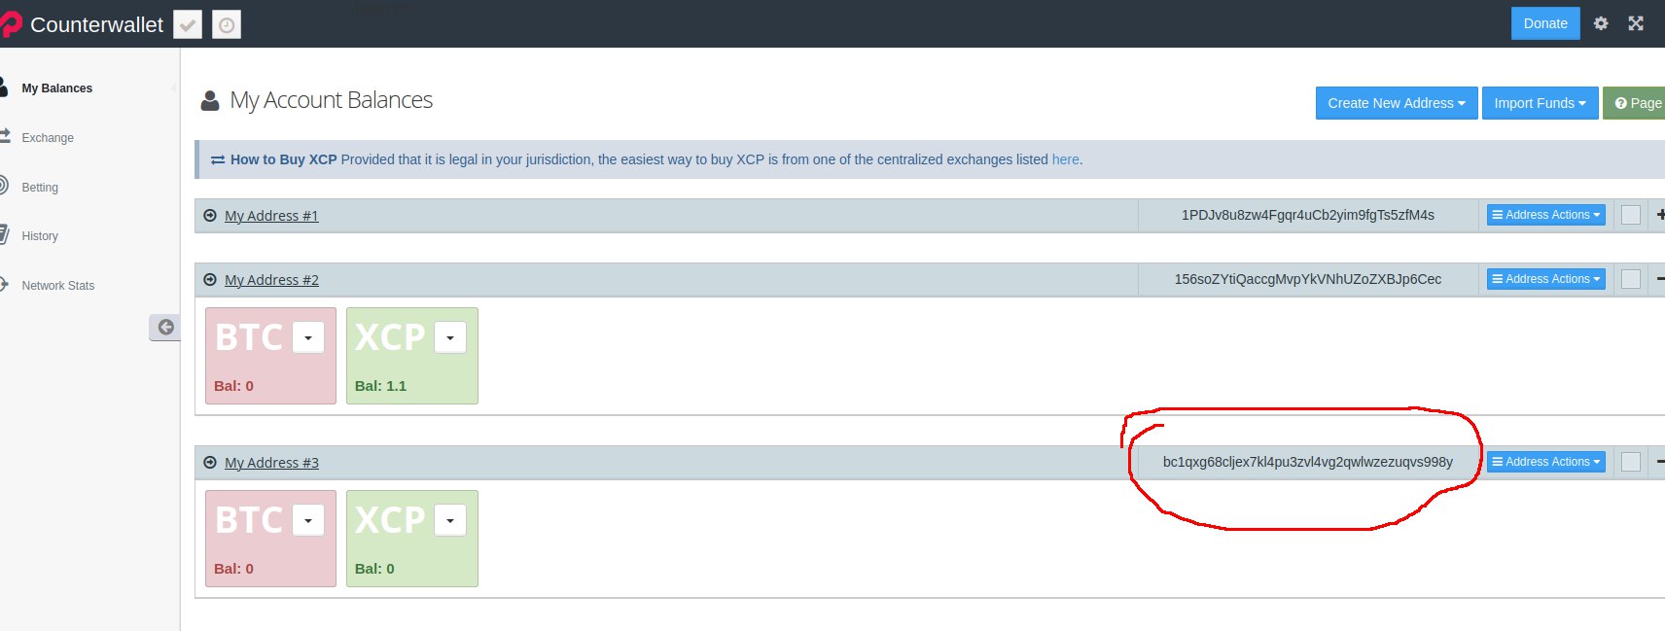Click the clock icon in top bar
This screenshot has height=631, width=1665.
(x=227, y=24)
